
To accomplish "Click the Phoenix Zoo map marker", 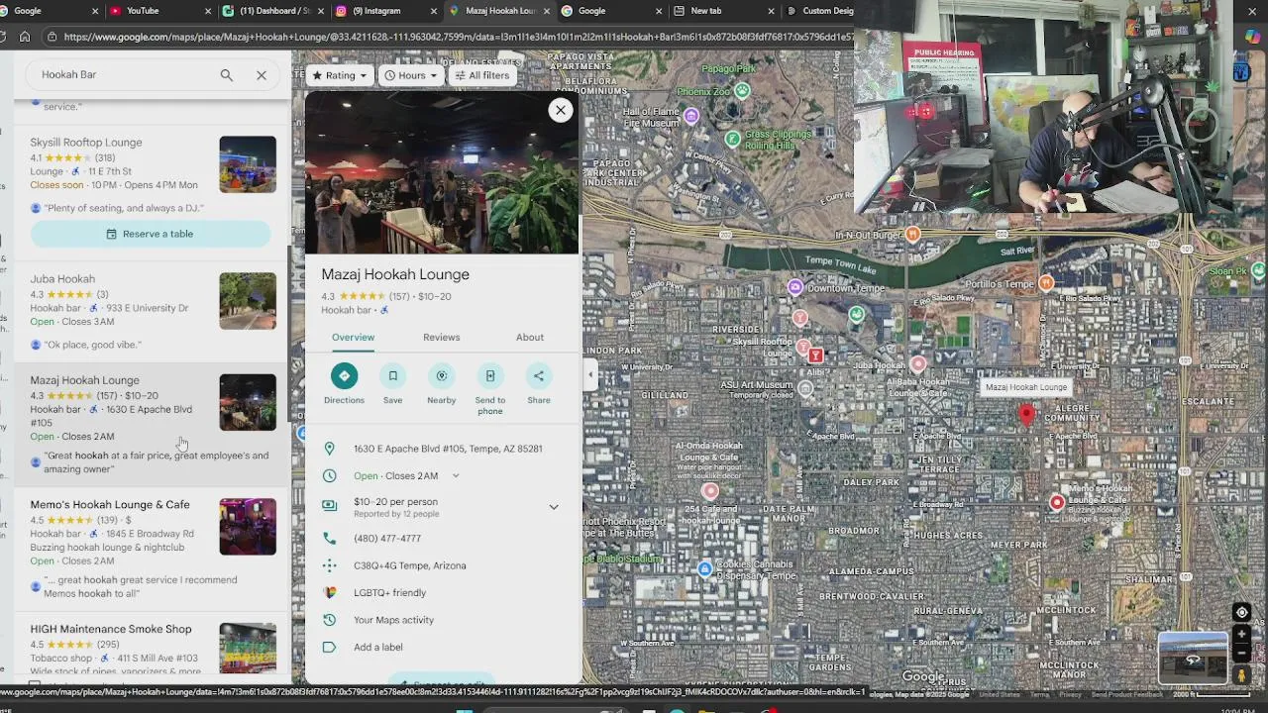I will 741,91.
